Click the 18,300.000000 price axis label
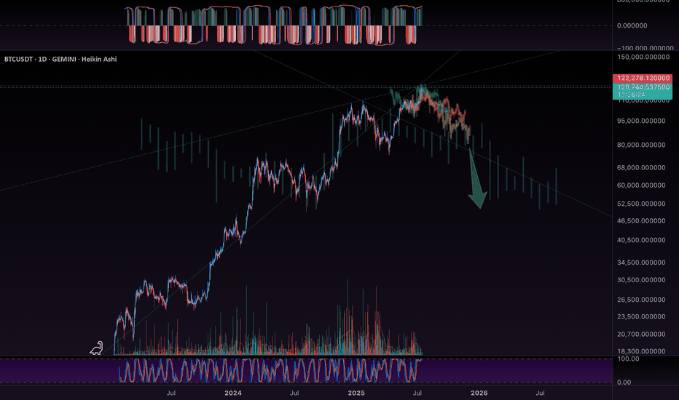The image size is (679, 400). click(641, 351)
